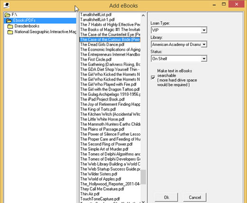Select The Proper Care and Feeding file
Screen dimensions: 247x203
coord(110,139)
